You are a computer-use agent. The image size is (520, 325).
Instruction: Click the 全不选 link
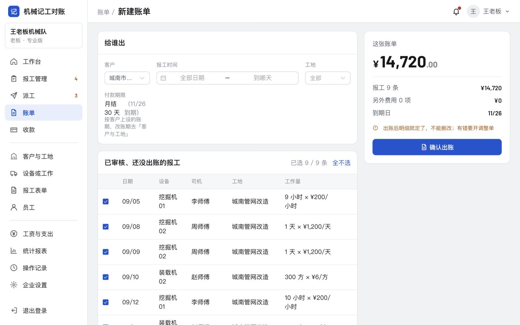(x=341, y=163)
